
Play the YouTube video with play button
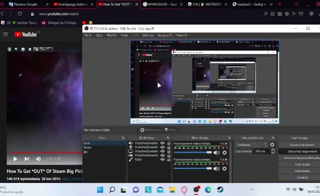[15, 159]
